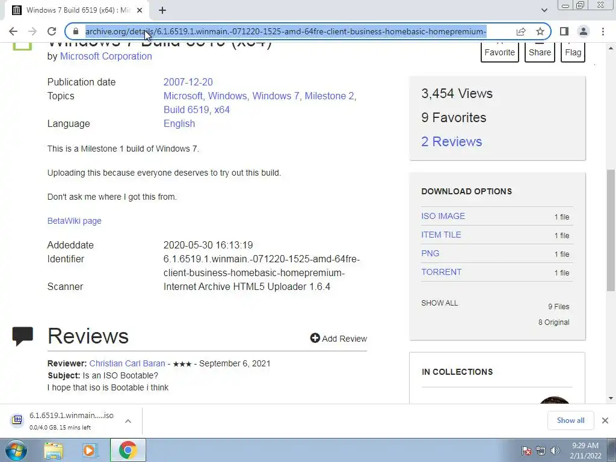
Task: Click the Chrome taskbar icon
Action: [x=128, y=450]
